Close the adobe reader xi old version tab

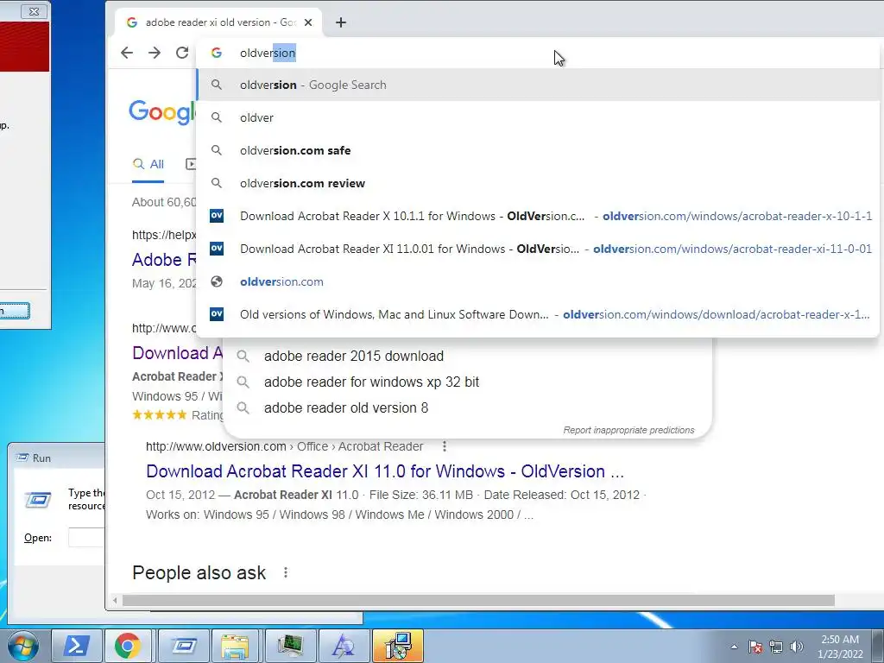pyautogui.click(x=308, y=22)
